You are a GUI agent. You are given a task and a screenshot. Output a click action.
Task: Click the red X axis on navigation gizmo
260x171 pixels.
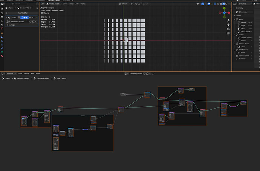coord(229,13)
